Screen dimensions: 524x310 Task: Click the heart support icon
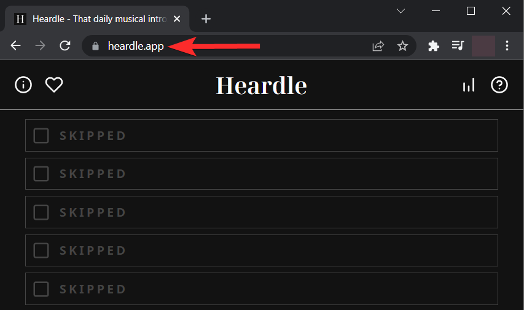54,85
